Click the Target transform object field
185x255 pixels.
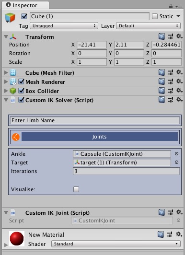click(x=122, y=162)
